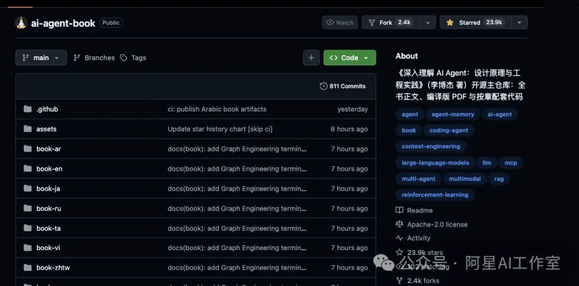The height and width of the screenshot is (286, 579).
Task: Select the 'coding-agent' topic tag
Action: click(x=449, y=130)
